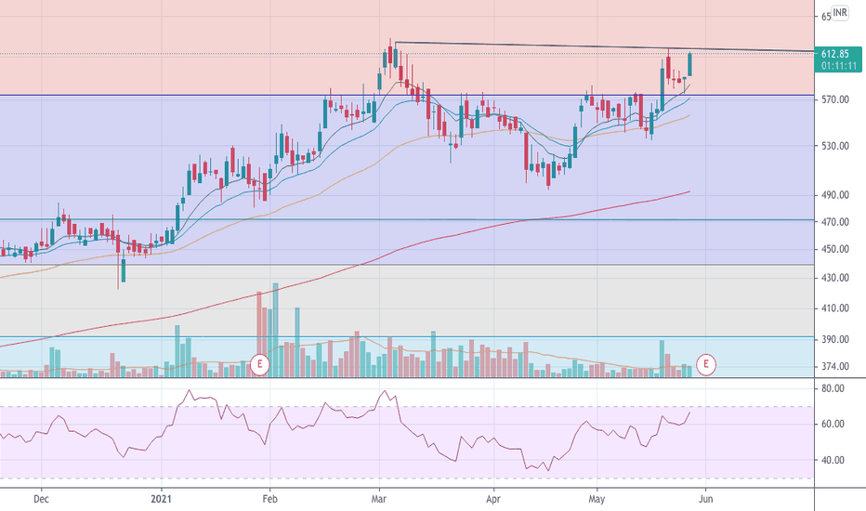Click the RSI 80.00 axis label

point(833,388)
